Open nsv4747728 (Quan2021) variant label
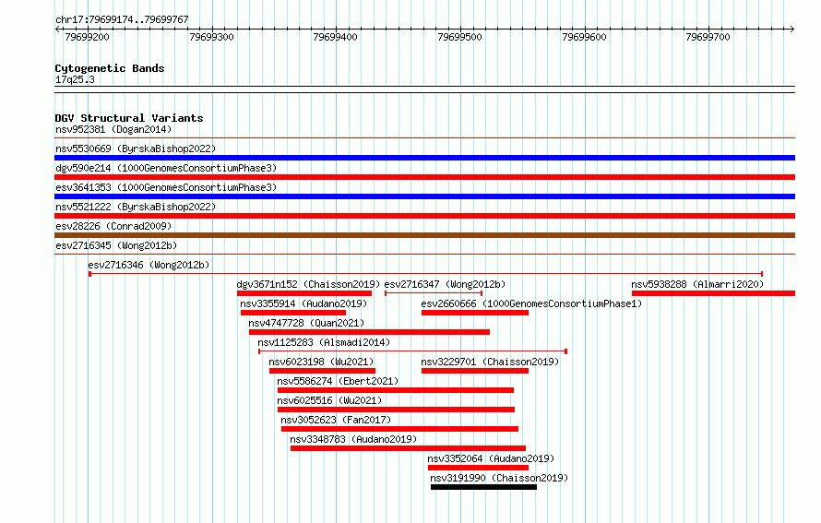Image resolution: width=821 pixels, height=523 pixels. [306, 323]
